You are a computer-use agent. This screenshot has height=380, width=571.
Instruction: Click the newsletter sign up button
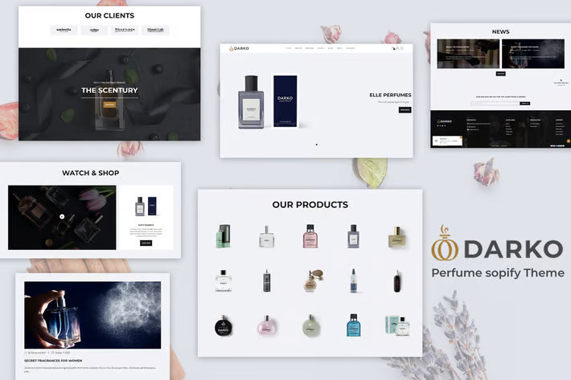[x=524, y=104]
